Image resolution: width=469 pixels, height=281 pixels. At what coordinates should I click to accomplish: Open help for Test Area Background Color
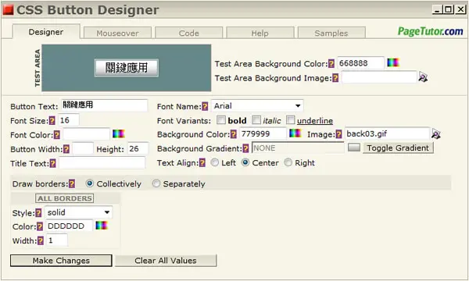pos(331,63)
